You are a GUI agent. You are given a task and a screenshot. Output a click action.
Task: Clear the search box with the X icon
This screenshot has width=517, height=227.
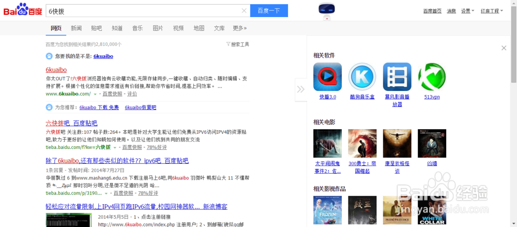pyautogui.click(x=244, y=10)
